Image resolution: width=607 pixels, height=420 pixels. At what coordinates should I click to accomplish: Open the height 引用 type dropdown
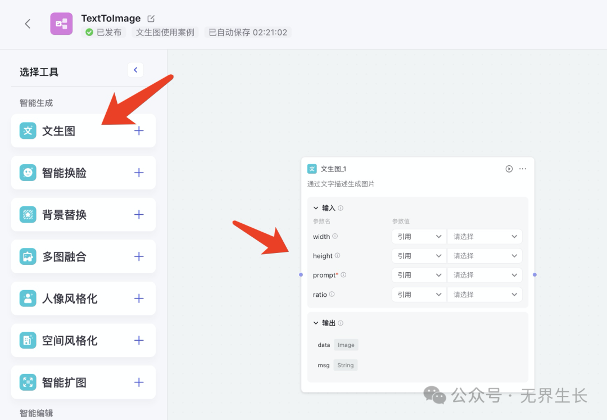click(419, 256)
